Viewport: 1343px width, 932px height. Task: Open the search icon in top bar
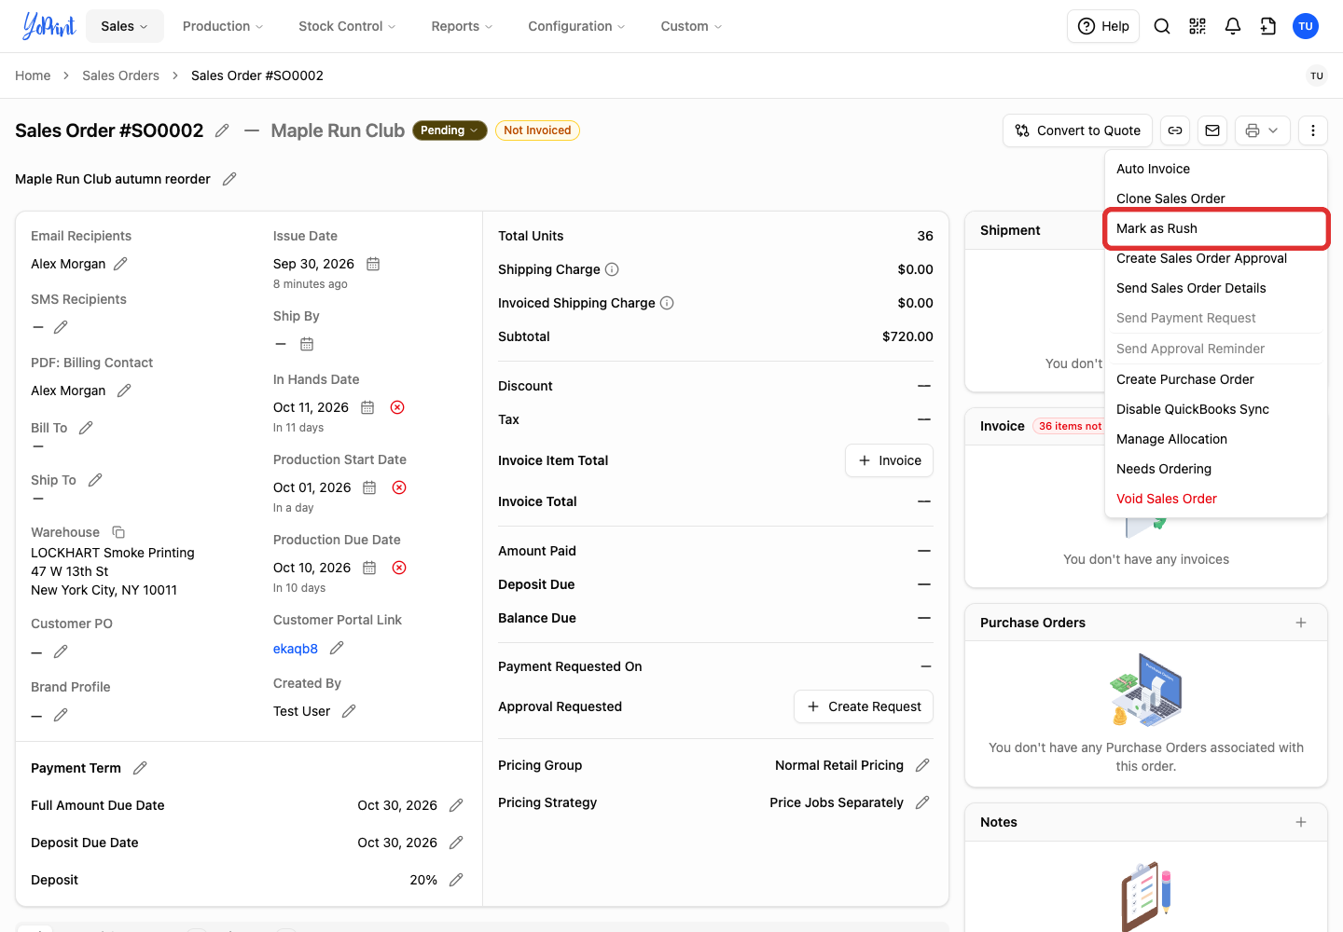[x=1162, y=26]
